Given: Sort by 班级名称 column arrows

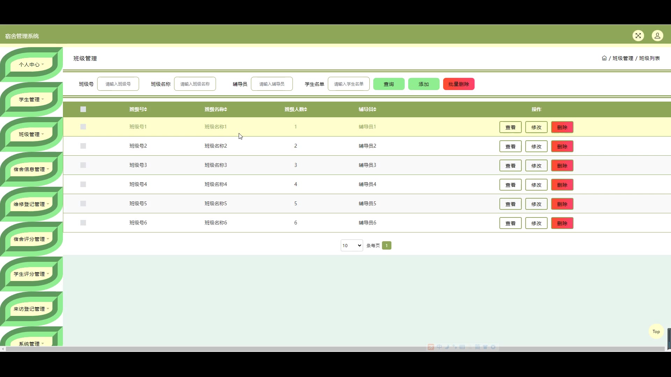Looking at the screenshot, I should tap(226, 110).
